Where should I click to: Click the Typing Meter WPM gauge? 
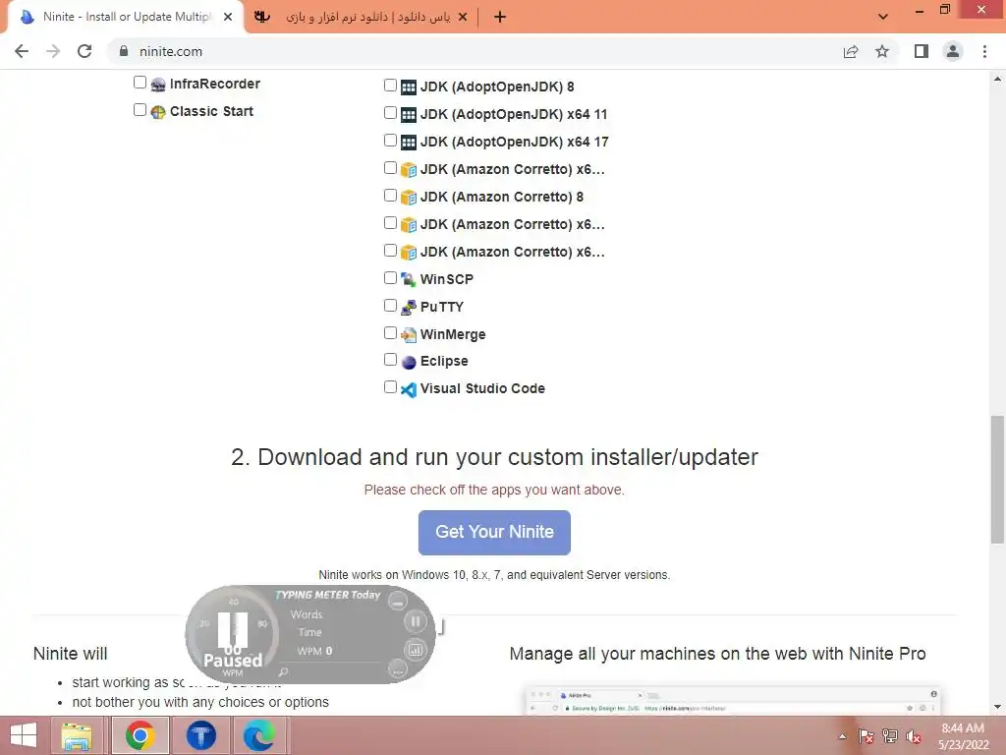[x=233, y=634]
